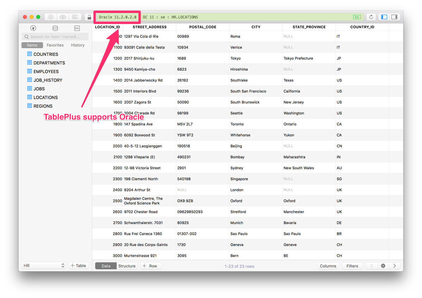Select the LOCATIONS table
Viewport: 422px width, 298px height.
45,97
